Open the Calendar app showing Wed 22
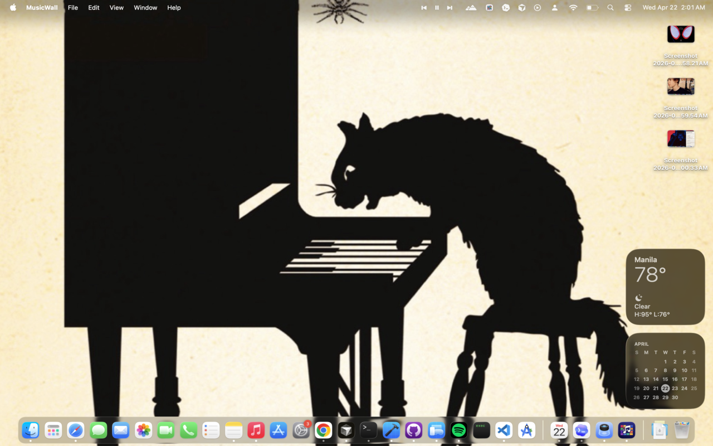 tap(559, 430)
